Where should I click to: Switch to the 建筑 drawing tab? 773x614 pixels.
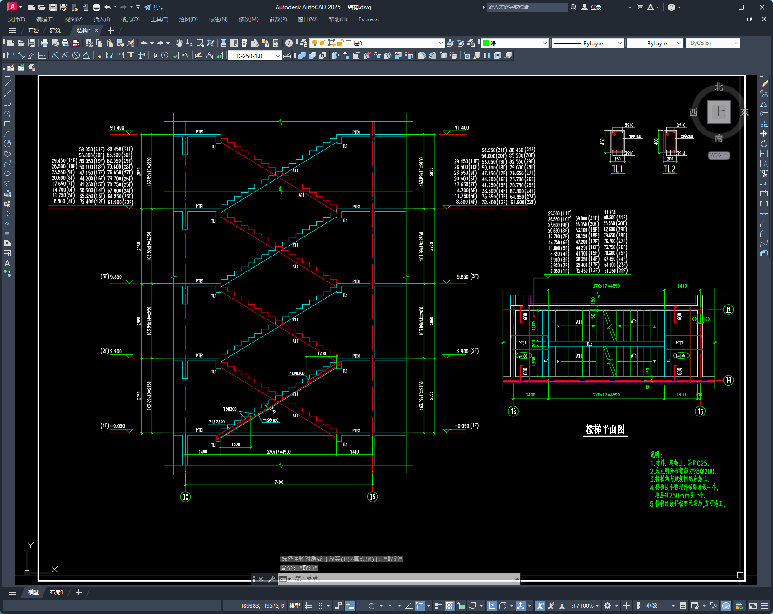[55, 30]
